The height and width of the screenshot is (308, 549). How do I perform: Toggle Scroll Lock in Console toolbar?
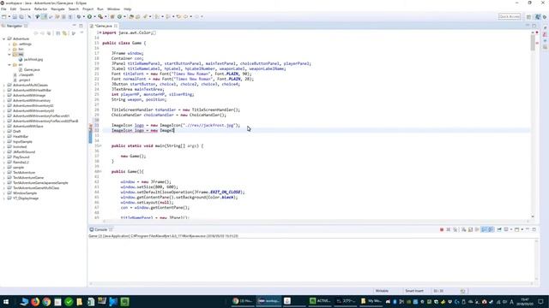470,229
